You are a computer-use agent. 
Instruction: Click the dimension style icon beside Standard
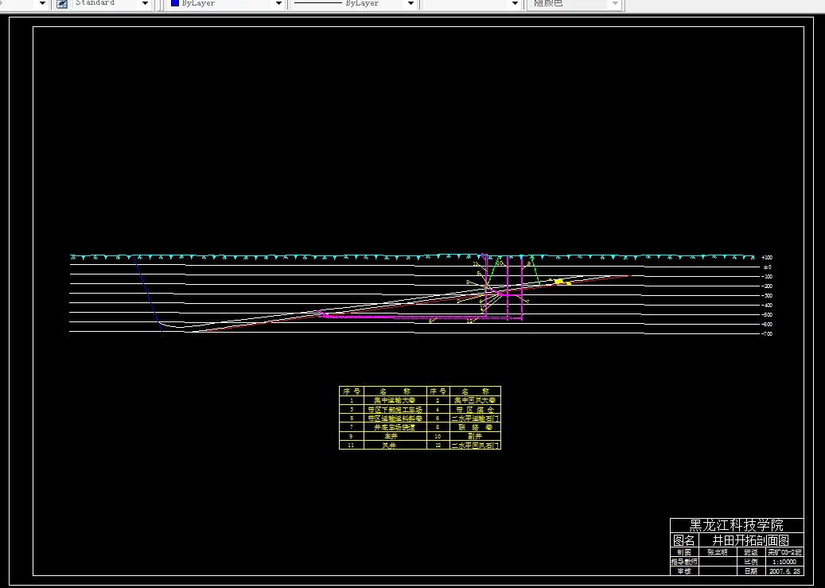pyautogui.click(x=61, y=4)
